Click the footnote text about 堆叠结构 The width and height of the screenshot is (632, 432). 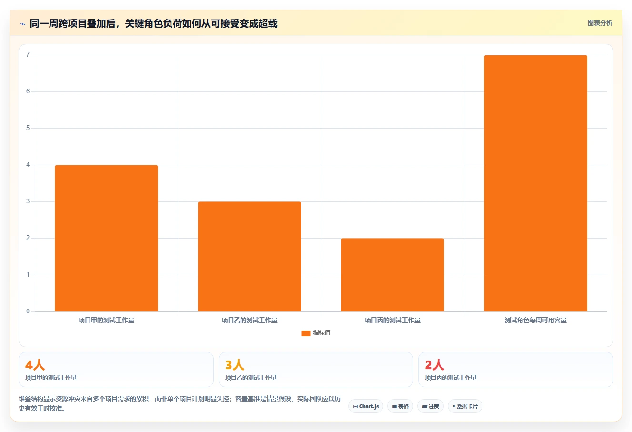click(180, 403)
